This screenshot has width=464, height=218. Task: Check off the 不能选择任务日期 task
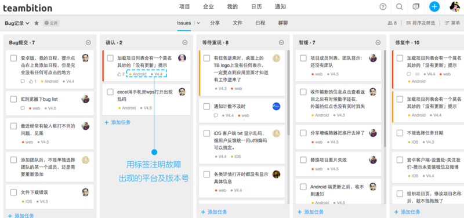click(400, 133)
